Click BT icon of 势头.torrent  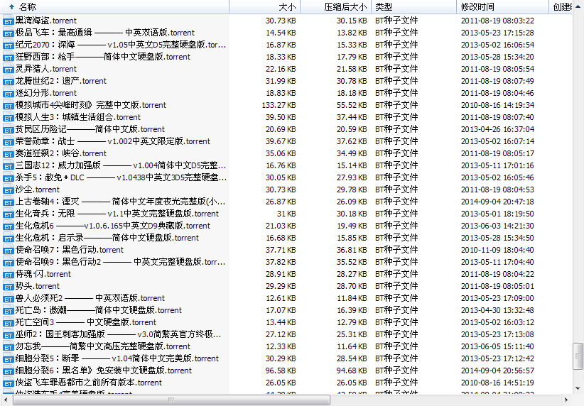click(x=9, y=286)
